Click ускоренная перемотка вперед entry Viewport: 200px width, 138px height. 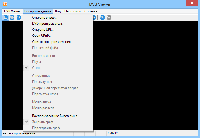tap(58, 88)
